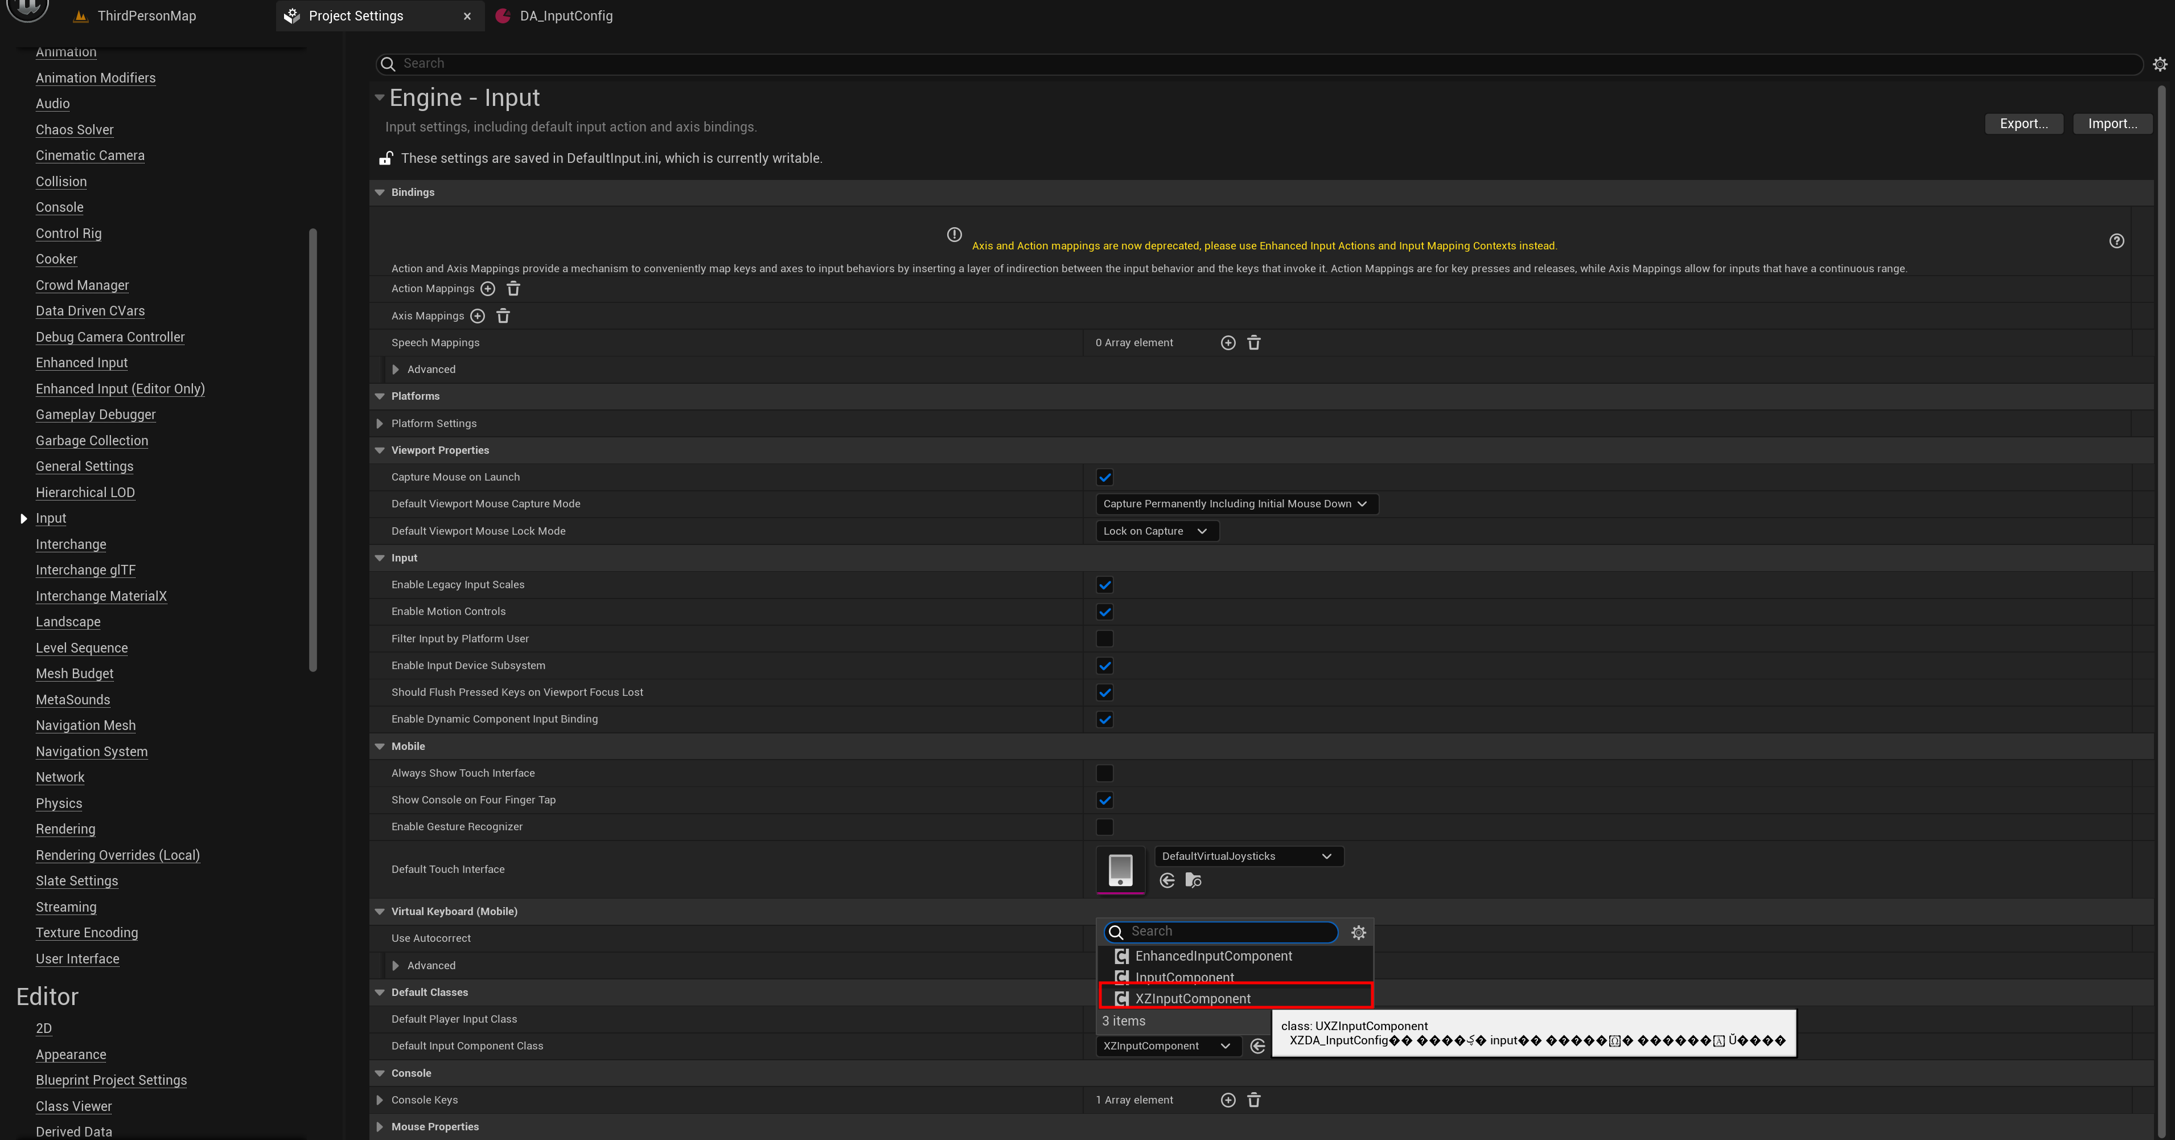Viewport: 2175px width, 1140px height.
Task: Toggle Enable Input Device Subsystem
Action: coord(1104,666)
